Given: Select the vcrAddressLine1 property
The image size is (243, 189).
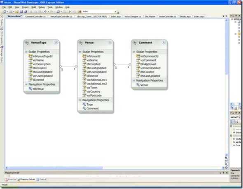Looking at the screenshot, I should point(95,80).
